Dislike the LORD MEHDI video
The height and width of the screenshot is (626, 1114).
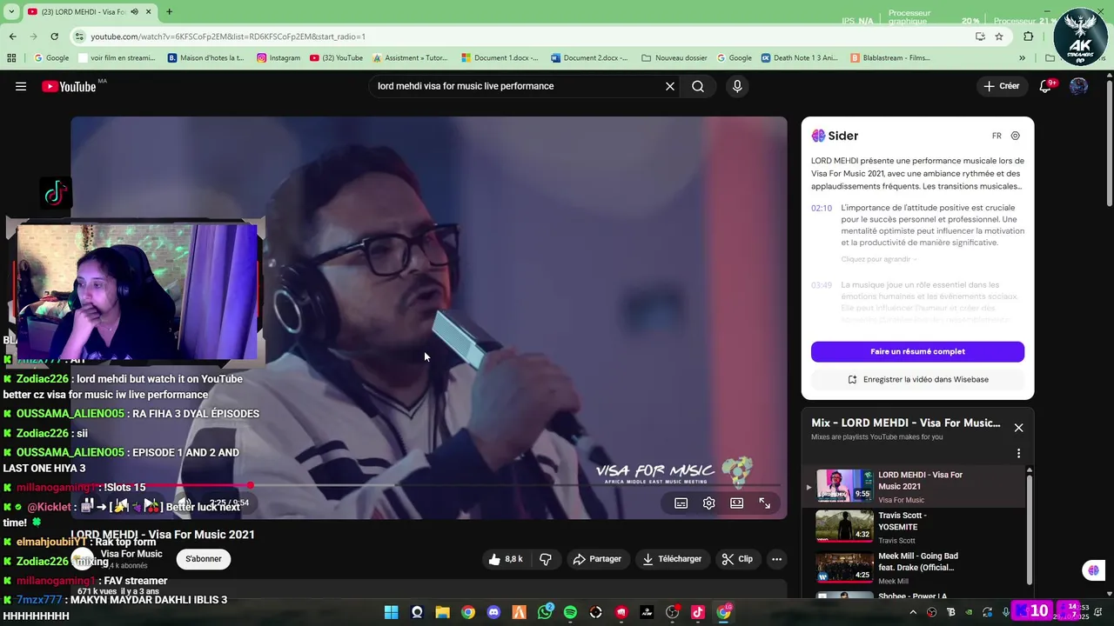[546, 559]
